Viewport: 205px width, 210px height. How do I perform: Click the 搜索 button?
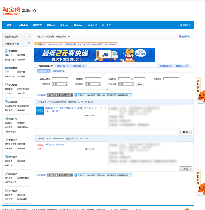point(140,84)
